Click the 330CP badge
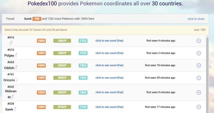Image resolution: width=214 pixels, height=113 pixels. [62, 53]
